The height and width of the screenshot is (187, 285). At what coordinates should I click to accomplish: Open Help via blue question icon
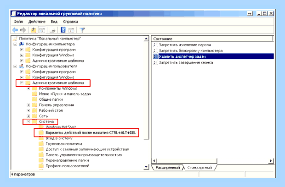tap(63, 30)
